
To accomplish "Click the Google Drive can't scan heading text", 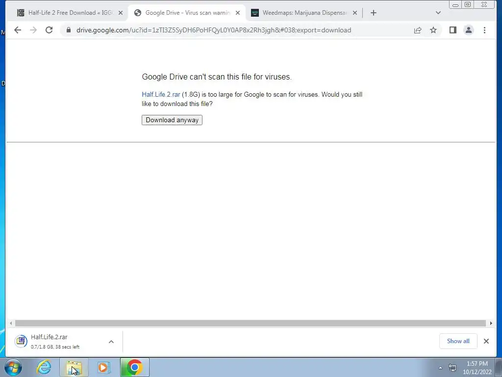I will [217, 77].
